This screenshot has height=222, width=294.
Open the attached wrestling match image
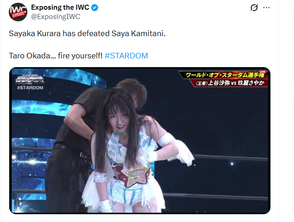(x=140, y=140)
